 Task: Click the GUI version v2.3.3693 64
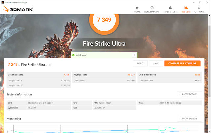[x=99, y=108]
